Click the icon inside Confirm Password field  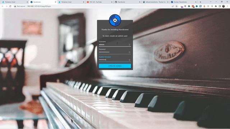[x=129, y=60]
